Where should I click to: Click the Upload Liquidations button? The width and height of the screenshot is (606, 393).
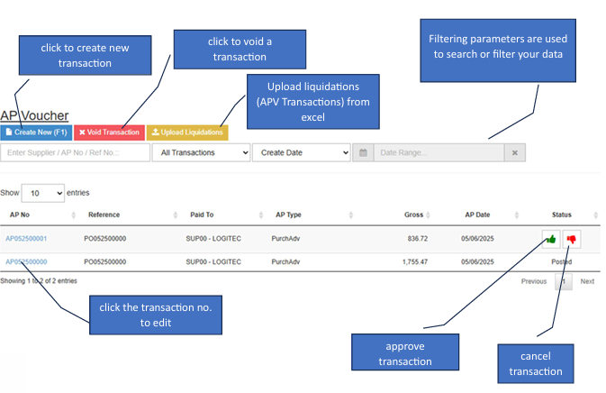187,133
